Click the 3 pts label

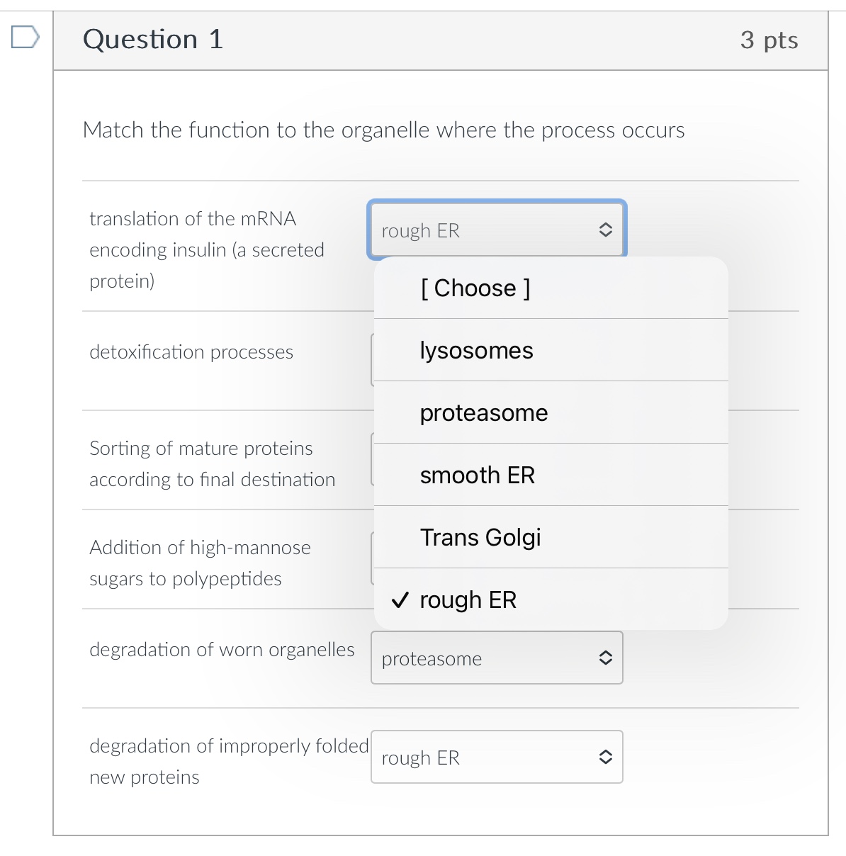click(769, 40)
